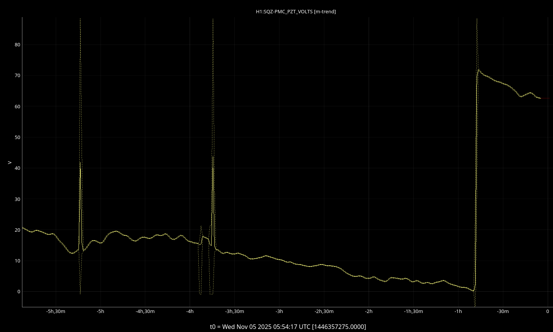Click the -4h time axis label
The image size is (553, 332).
coord(190,311)
